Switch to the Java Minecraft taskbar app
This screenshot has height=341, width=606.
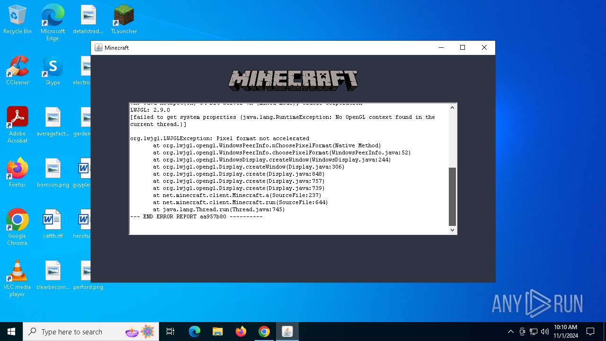(x=287, y=332)
